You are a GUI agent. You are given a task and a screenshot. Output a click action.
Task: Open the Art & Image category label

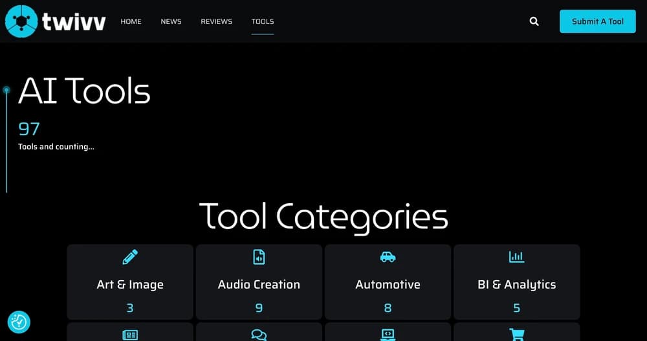coord(130,285)
